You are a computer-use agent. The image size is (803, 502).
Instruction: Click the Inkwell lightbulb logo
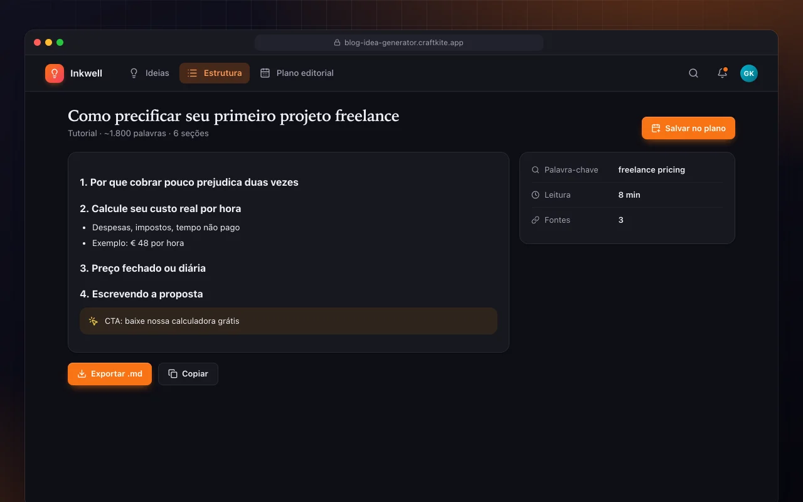55,73
